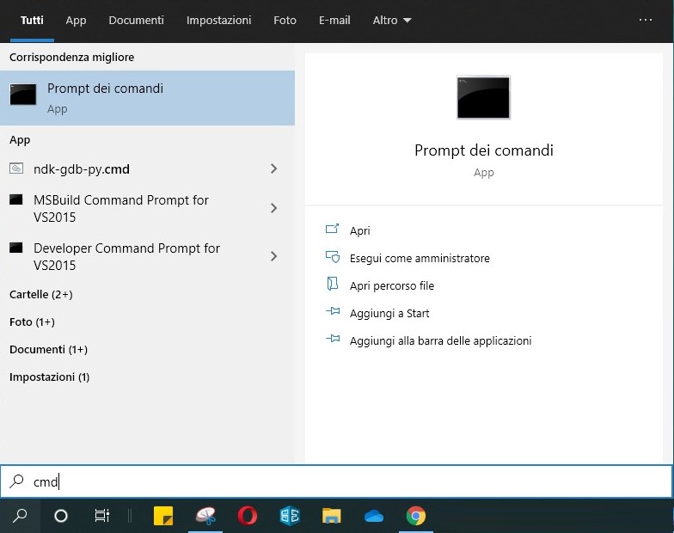Switch to the Documenti tab
The width and height of the screenshot is (674, 533).
tap(136, 20)
